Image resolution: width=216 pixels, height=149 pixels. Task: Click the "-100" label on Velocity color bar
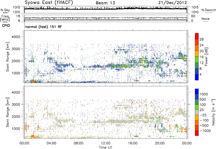pos(204,120)
